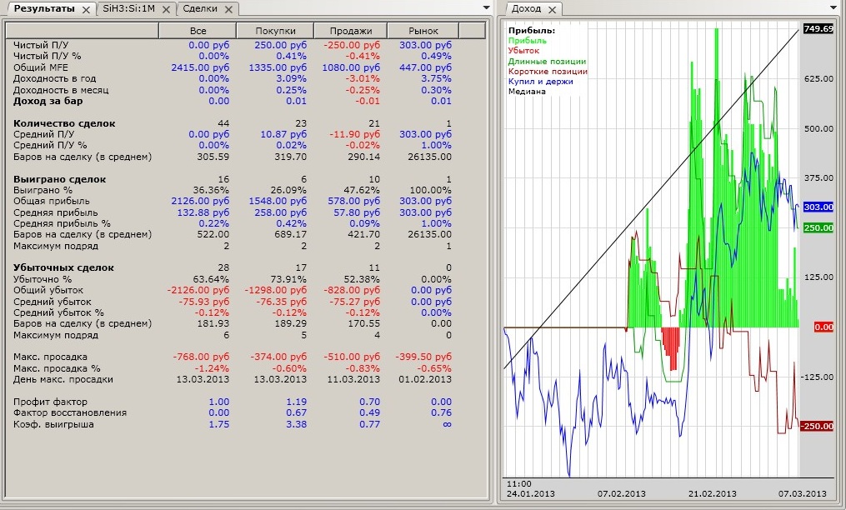
Task: Click the Медиана legend entry
Action: (527, 92)
